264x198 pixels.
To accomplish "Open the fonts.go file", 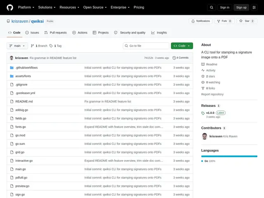I will pyautogui.click(x=21, y=127).
